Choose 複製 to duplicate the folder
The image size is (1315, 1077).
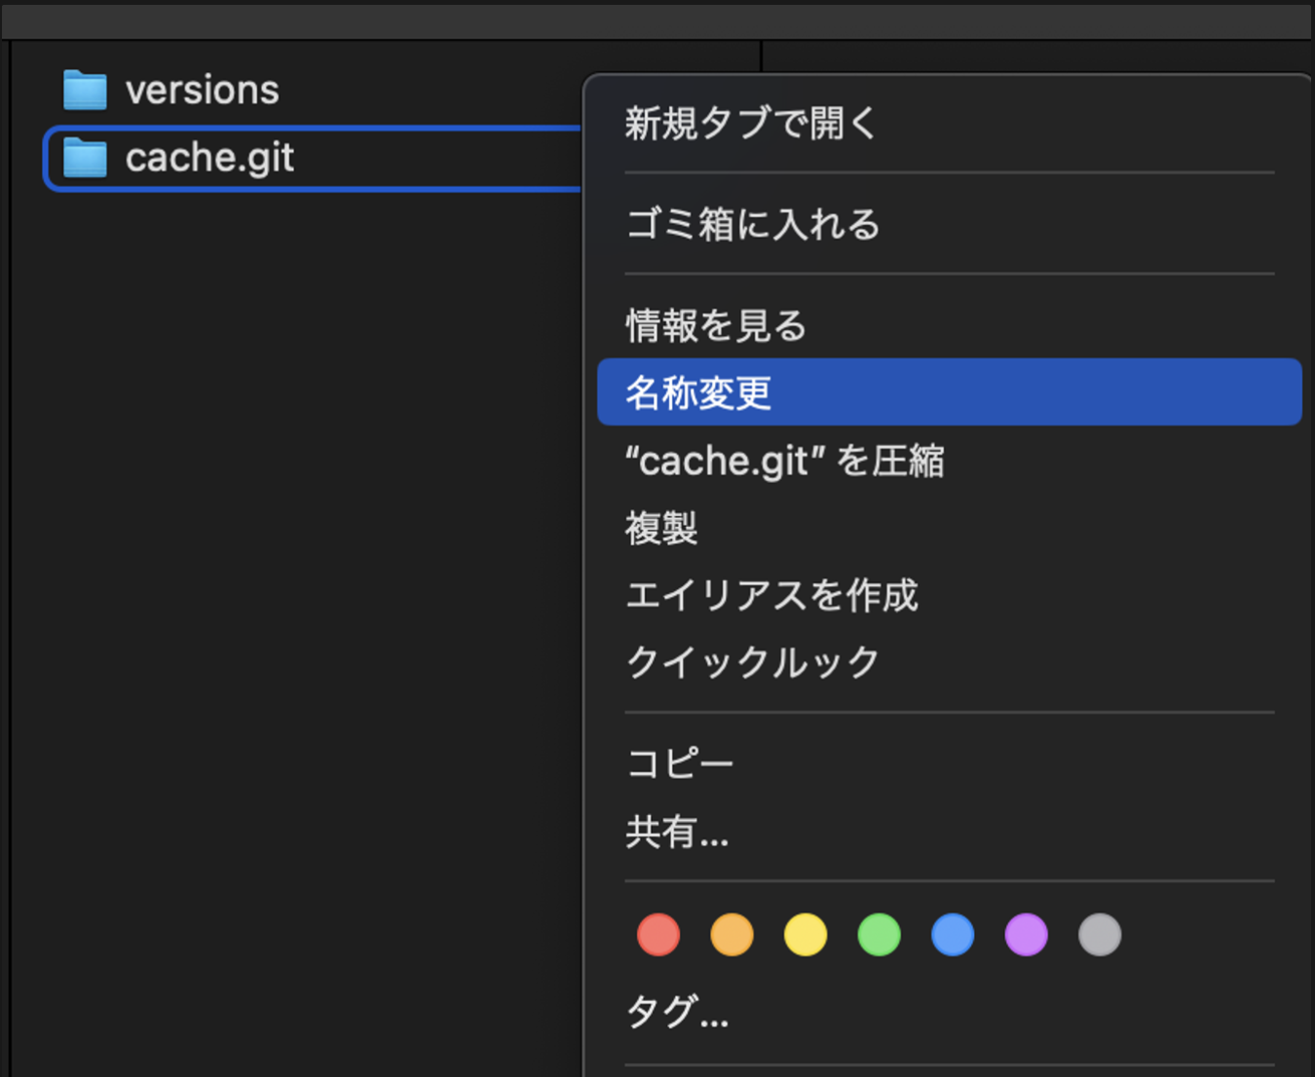click(x=661, y=528)
